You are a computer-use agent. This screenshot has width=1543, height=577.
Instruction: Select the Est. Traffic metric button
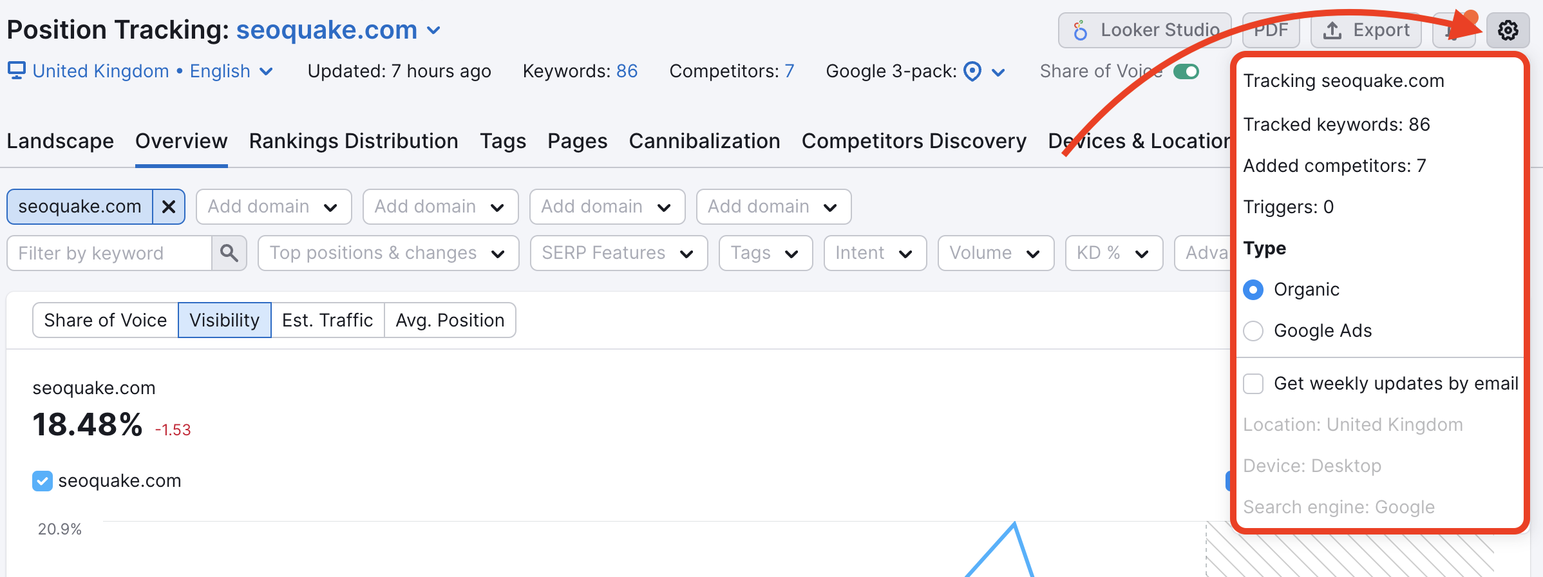coord(327,320)
